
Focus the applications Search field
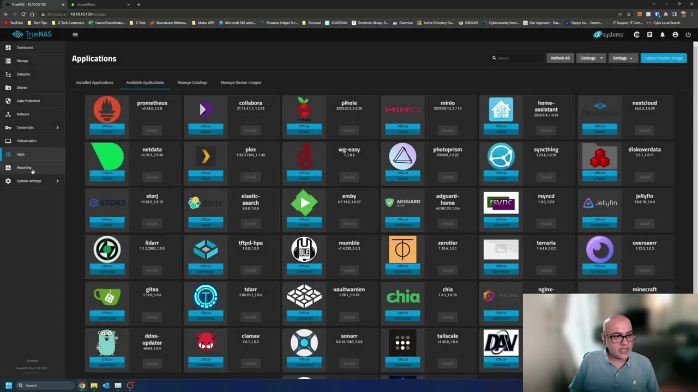pos(517,58)
